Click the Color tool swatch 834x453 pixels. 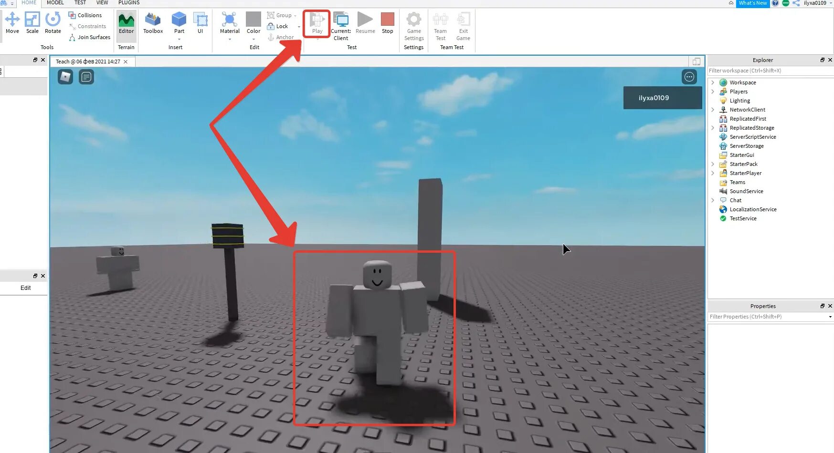point(253,20)
